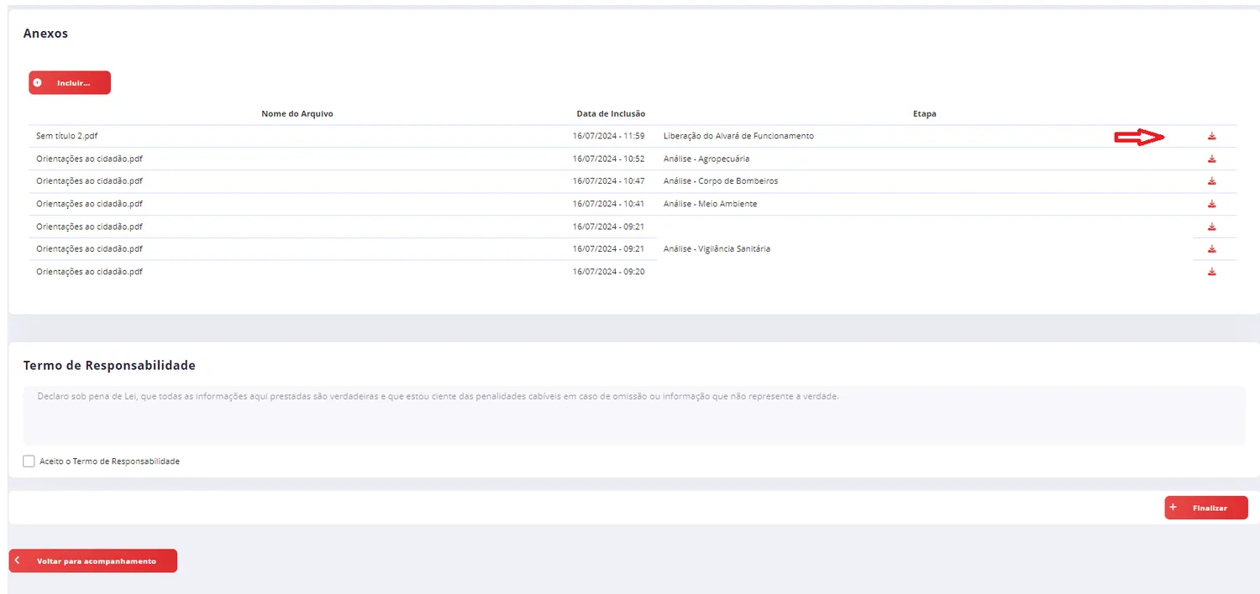1260x594 pixels.
Task: Click the Incluir... attachment button
Action: [x=70, y=82]
